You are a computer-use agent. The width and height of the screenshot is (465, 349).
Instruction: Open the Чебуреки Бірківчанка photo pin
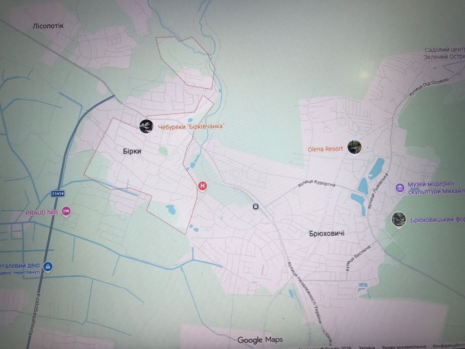pyautogui.click(x=146, y=127)
